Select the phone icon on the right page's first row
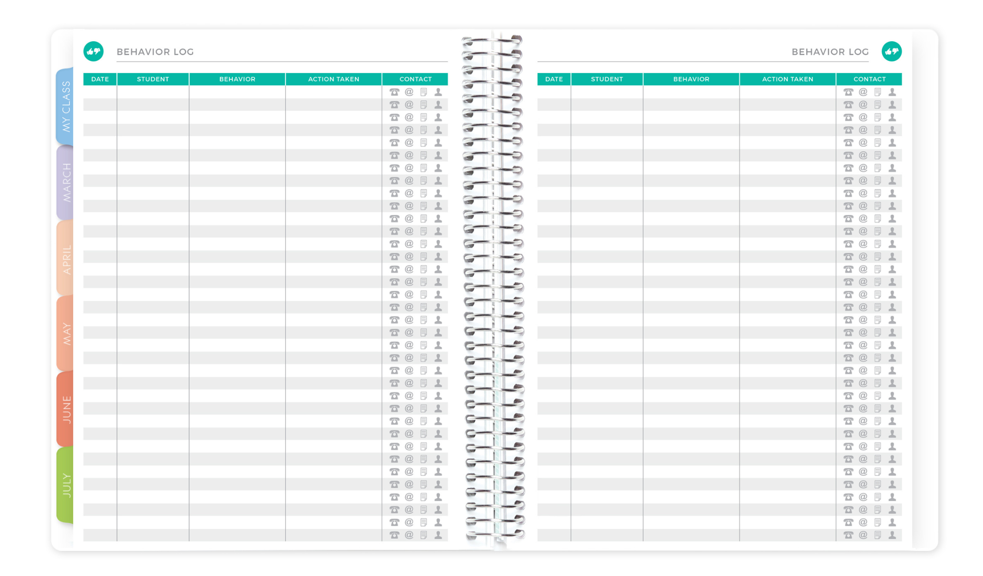This screenshot has height=576, width=983. tap(848, 92)
